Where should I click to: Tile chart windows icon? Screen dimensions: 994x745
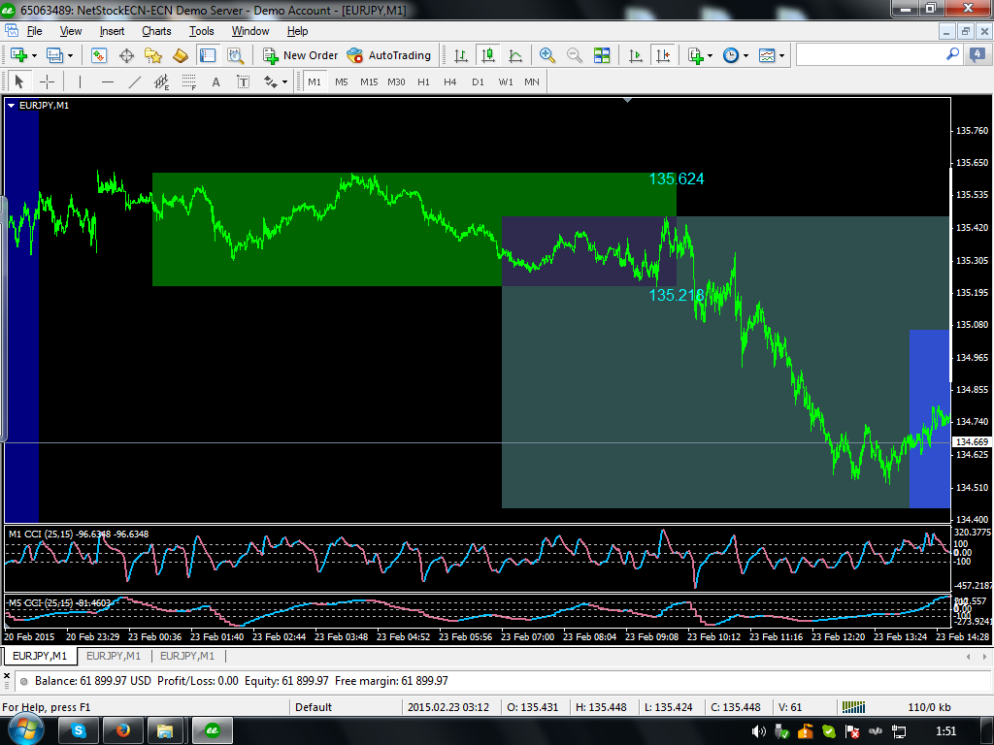click(x=602, y=55)
